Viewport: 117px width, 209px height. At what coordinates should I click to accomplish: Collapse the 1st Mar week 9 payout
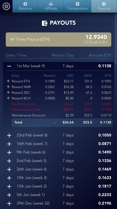pos(9,66)
